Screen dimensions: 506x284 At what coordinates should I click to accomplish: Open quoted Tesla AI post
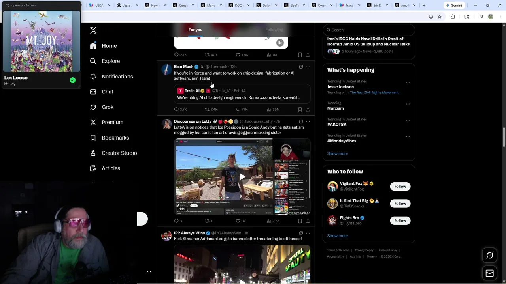pos(242,94)
